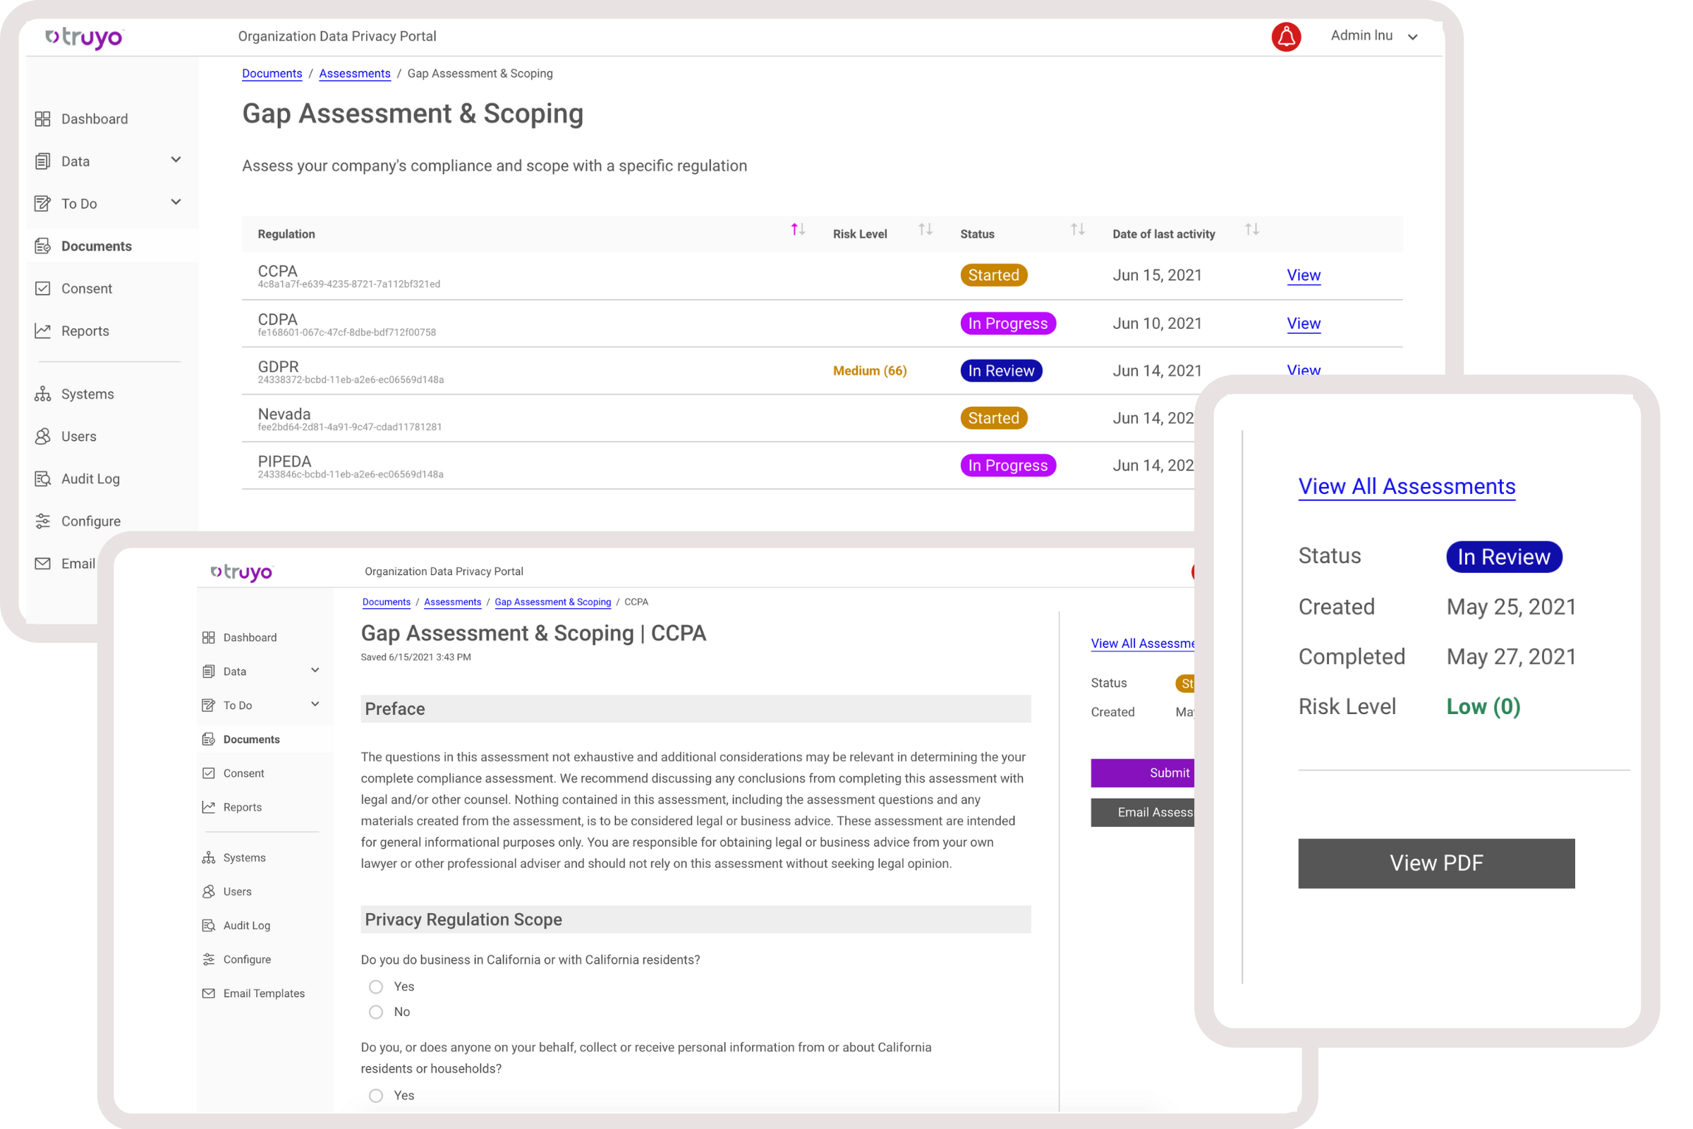Click the Users icon in the CCPA window

pyautogui.click(x=209, y=891)
